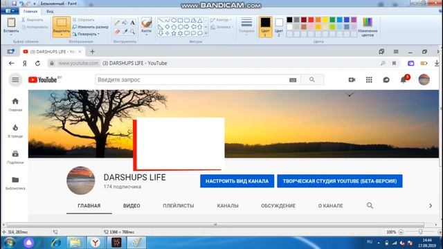Pick the red swatch in Paint palette

coord(311,19)
